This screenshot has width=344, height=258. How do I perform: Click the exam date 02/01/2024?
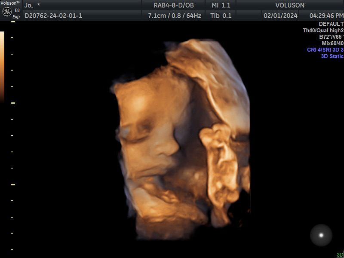[280, 15]
